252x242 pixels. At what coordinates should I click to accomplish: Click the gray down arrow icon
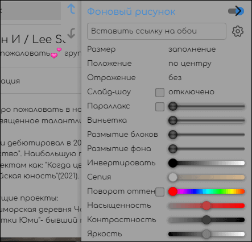[72, 33]
